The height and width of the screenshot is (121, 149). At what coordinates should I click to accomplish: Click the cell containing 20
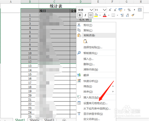30,95
